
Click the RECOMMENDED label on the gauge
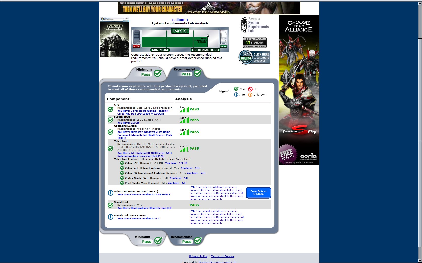(x=205, y=50)
